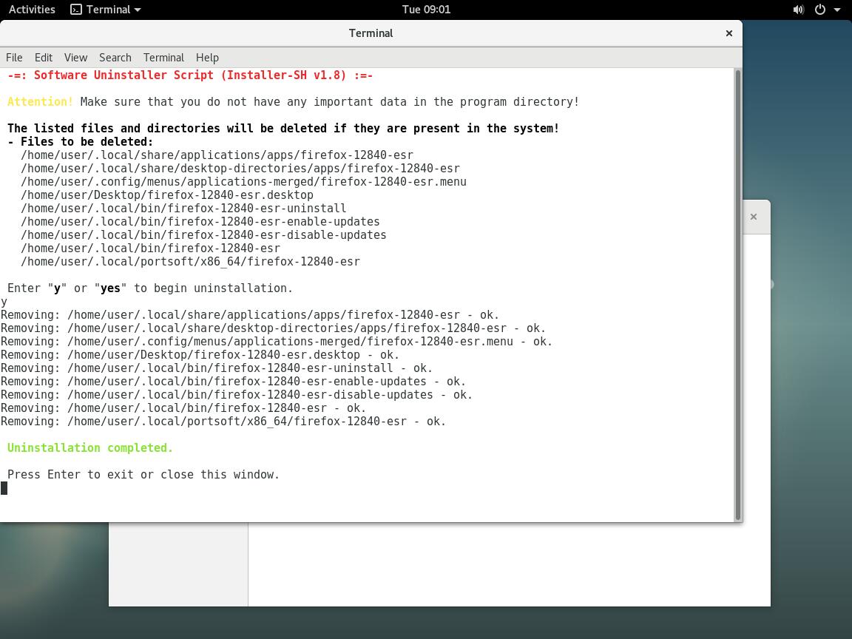852x639 pixels.
Task: Click the power icon in top bar
Action: click(x=820, y=9)
